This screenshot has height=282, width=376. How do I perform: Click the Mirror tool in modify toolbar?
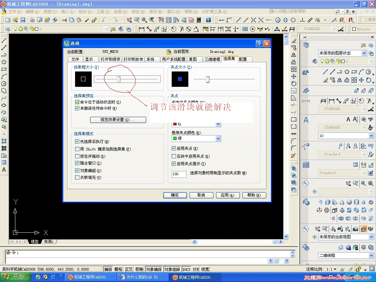coord(294,55)
